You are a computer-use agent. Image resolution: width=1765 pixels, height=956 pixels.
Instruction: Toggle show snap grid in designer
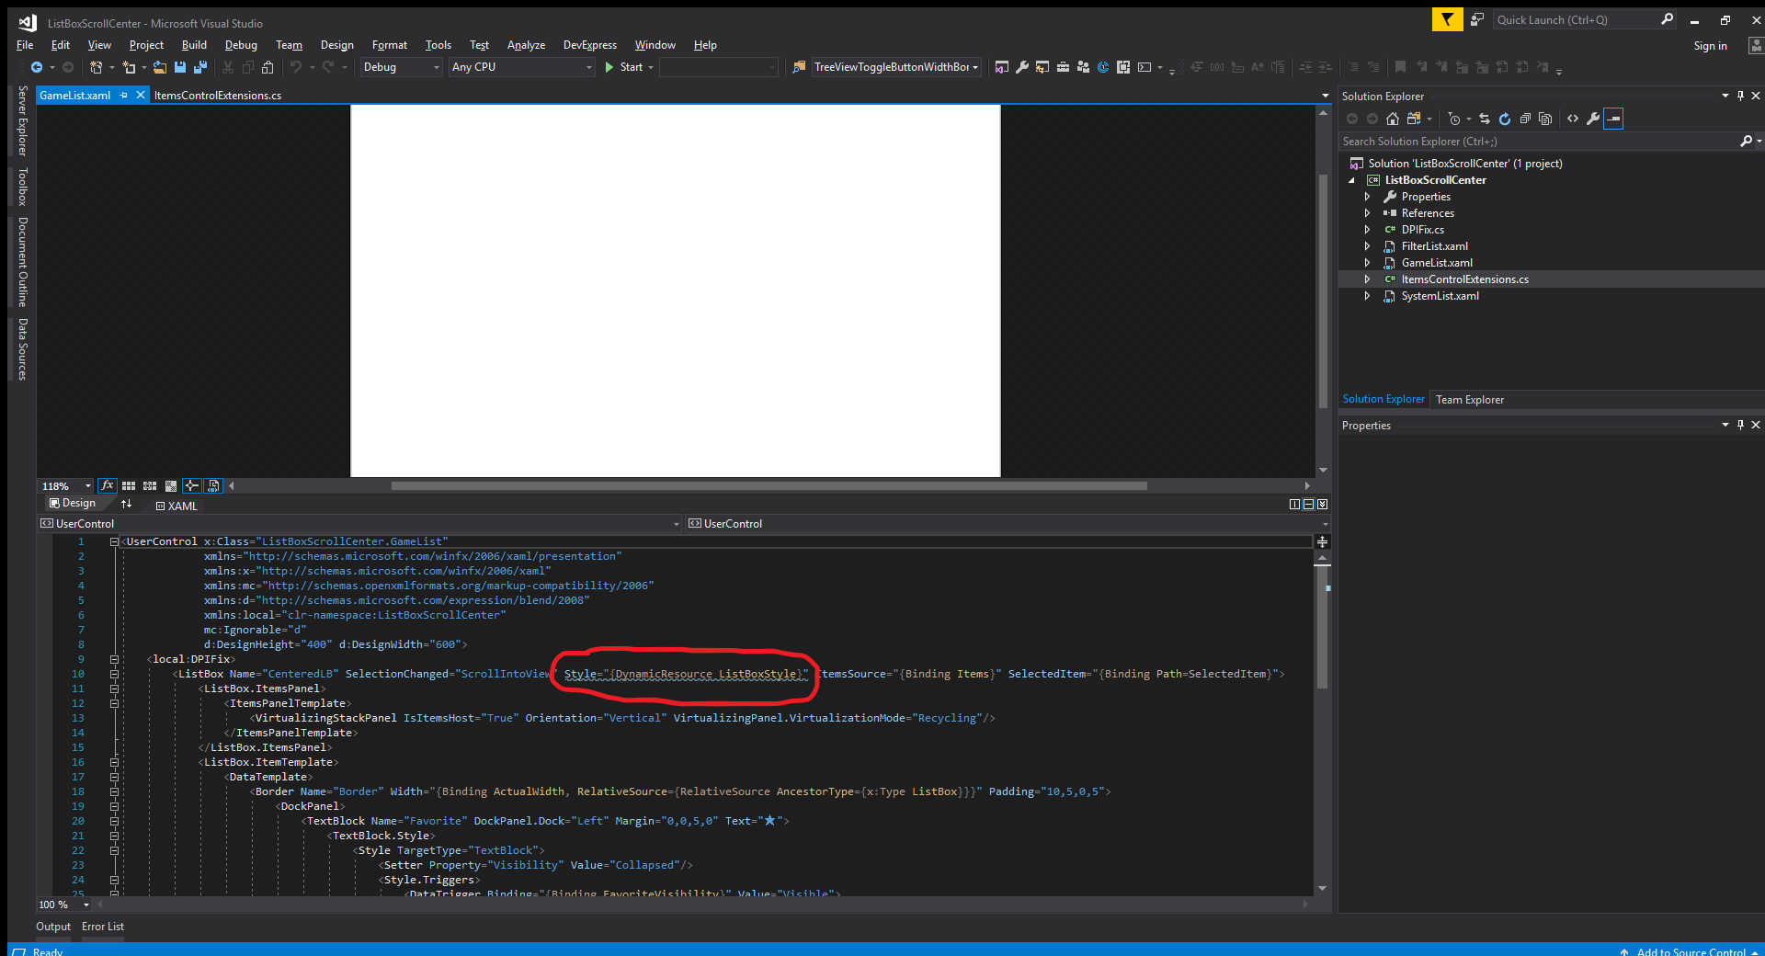coord(129,485)
